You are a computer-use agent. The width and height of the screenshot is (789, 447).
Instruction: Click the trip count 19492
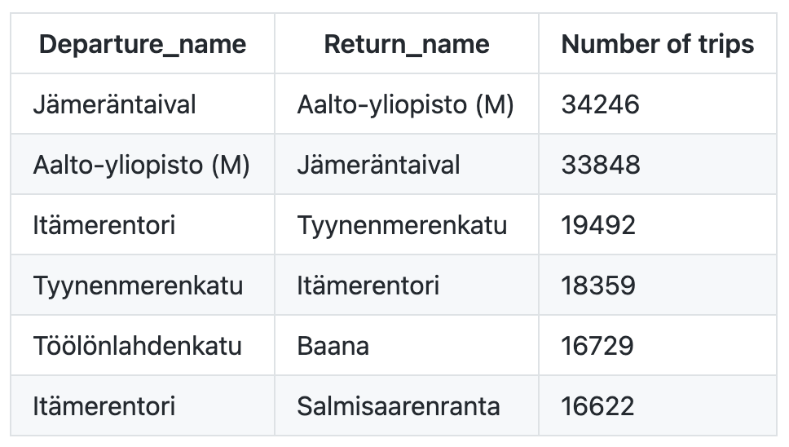tap(598, 225)
